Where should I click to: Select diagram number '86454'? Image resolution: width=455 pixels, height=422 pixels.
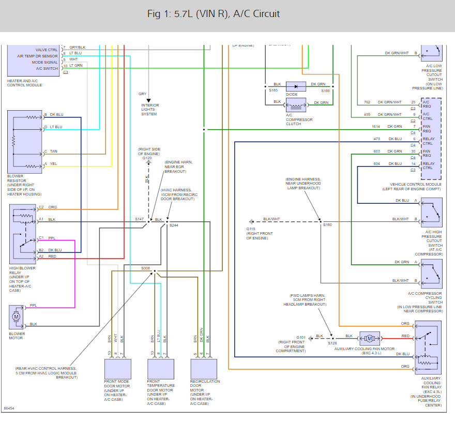tap(9, 409)
